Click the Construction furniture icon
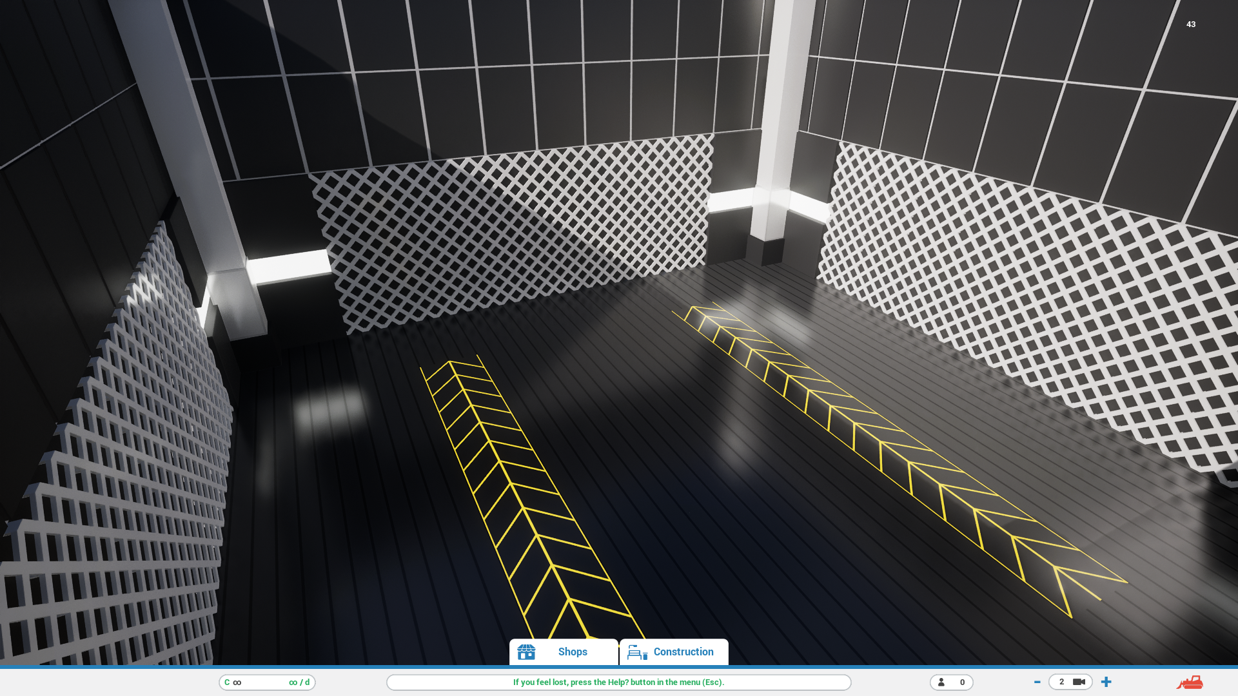1238x696 pixels. [x=637, y=653]
